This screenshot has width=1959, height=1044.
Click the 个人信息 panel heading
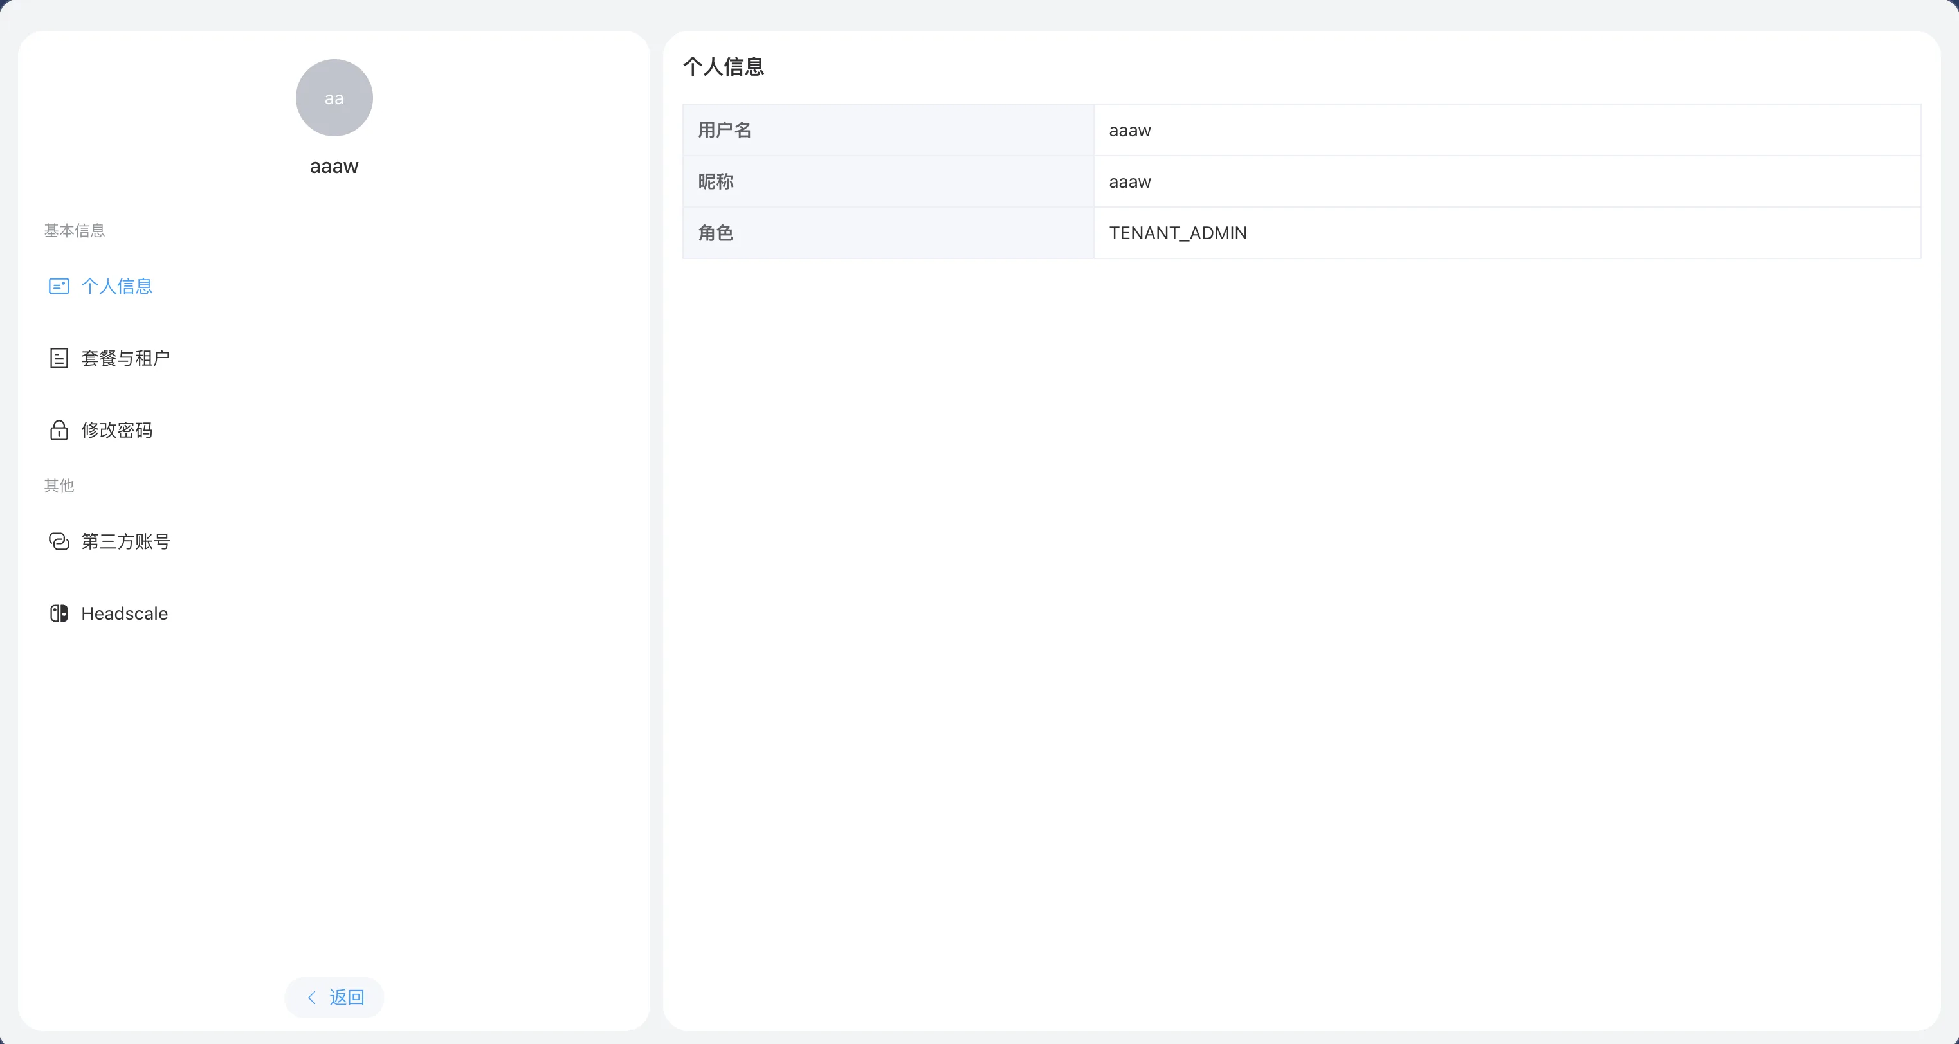coord(724,67)
